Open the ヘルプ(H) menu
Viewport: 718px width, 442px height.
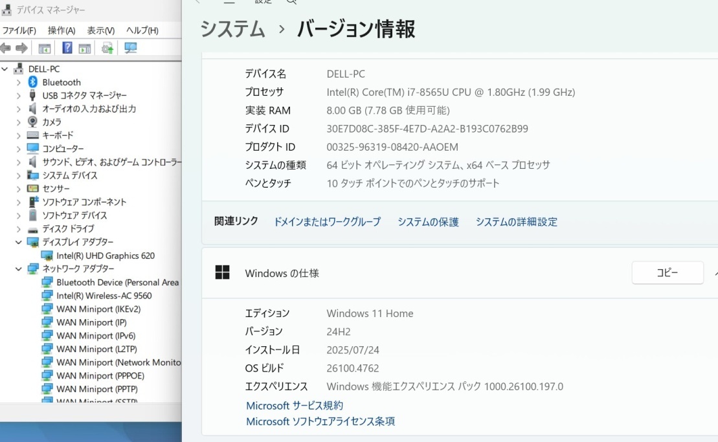click(142, 30)
